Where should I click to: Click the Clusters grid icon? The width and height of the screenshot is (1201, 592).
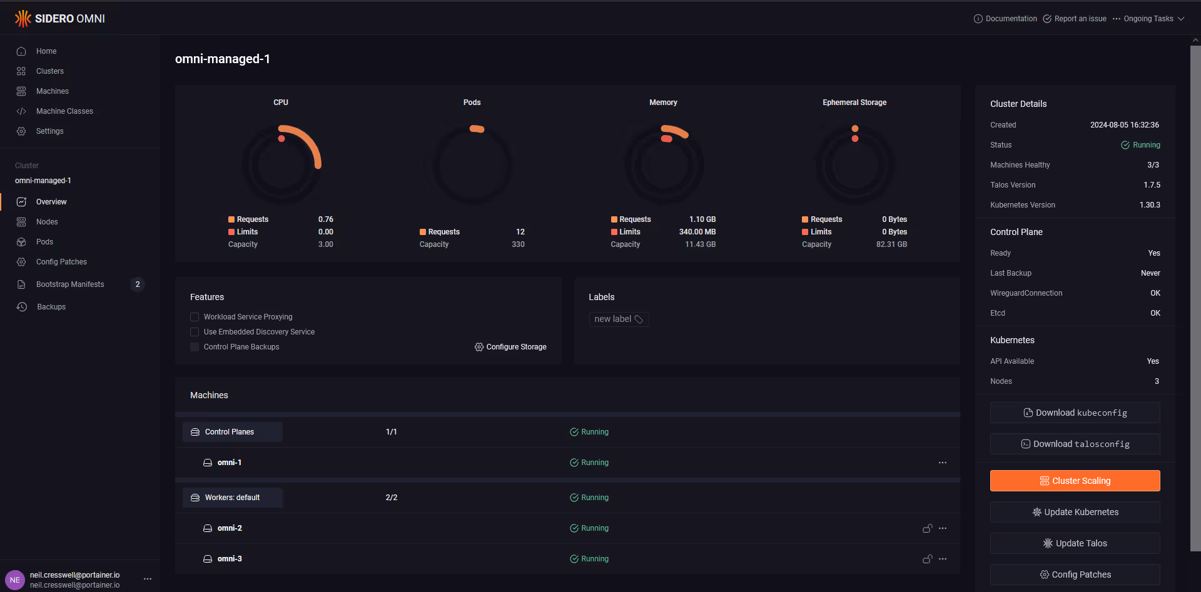(21, 71)
